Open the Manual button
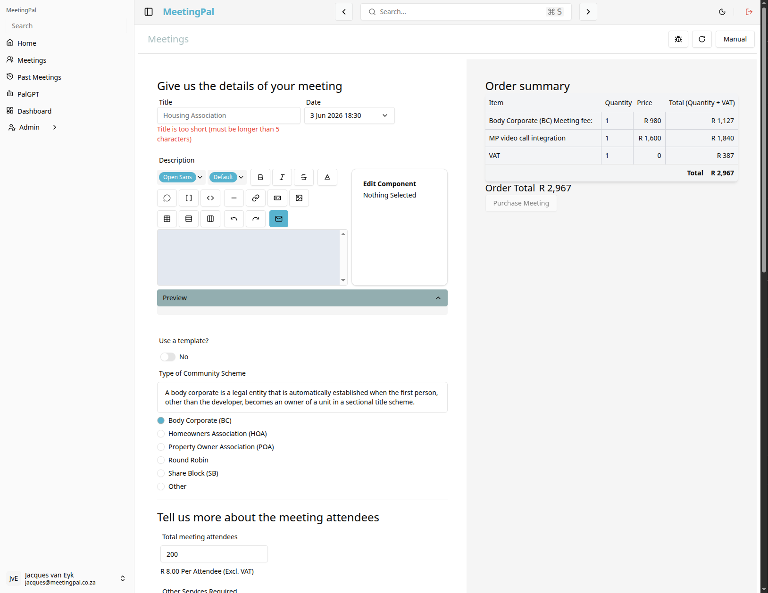This screenshot has width=768, height=593. tap(735, 39)
